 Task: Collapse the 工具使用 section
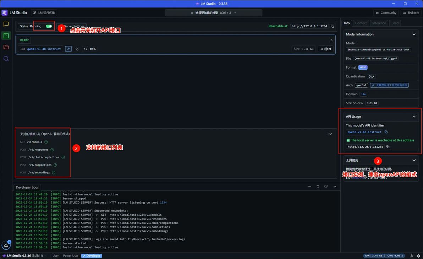point(414,160)
